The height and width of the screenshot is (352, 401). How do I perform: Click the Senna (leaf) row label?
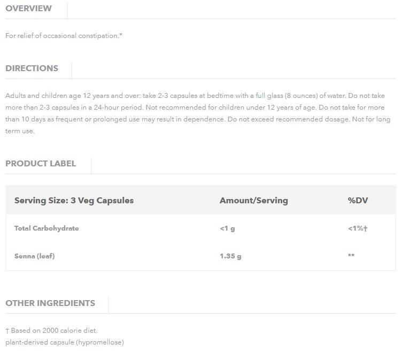[x=34, y=256]
